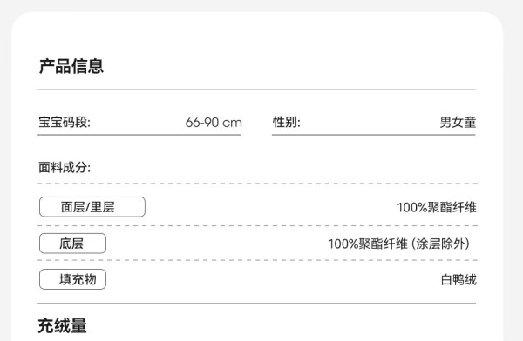523x341 pixels.
Task: Click the dashed divider below 面料成分
Action: point(257,184)
